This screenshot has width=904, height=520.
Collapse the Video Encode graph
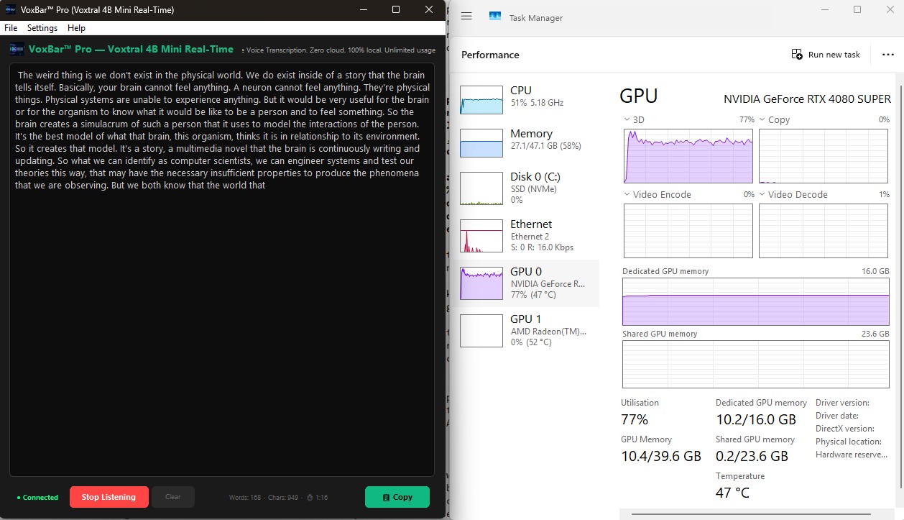[628, 194]
